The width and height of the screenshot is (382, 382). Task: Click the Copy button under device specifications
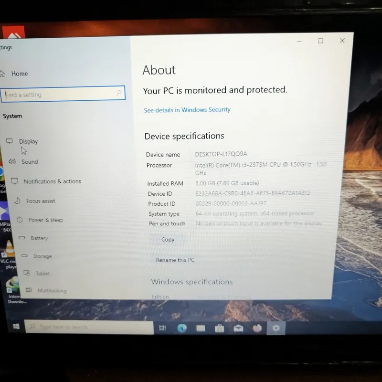pyautogui.click(x=168, y=240)
